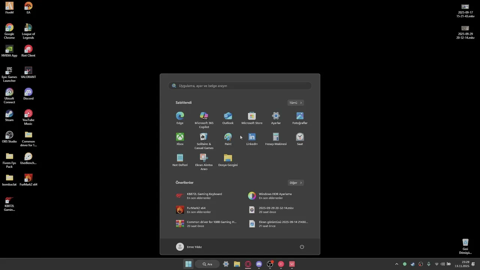Open Hesap Makinesi calculator
The image size is (480, 270).
click(276, 139)
